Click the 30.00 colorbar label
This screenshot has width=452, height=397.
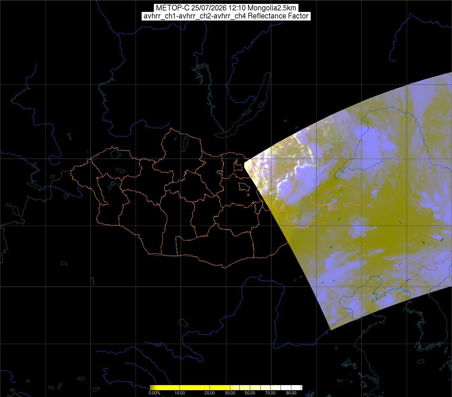(230, 393)
